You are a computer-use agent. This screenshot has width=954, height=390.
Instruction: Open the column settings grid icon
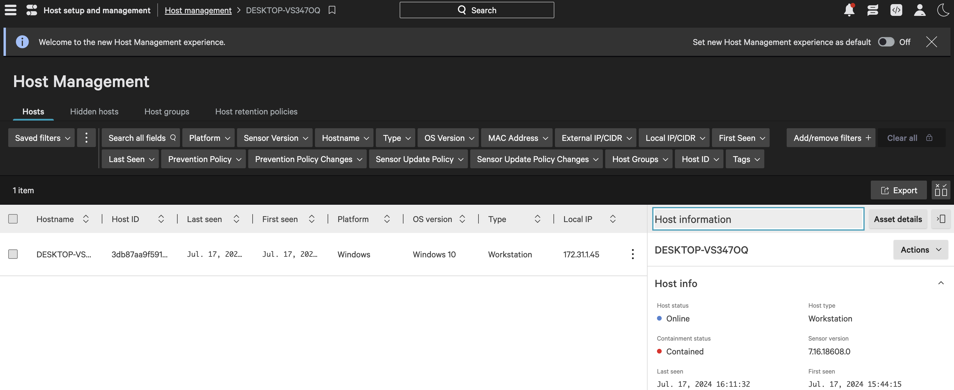pyautogui.click(x=941, y=190)
